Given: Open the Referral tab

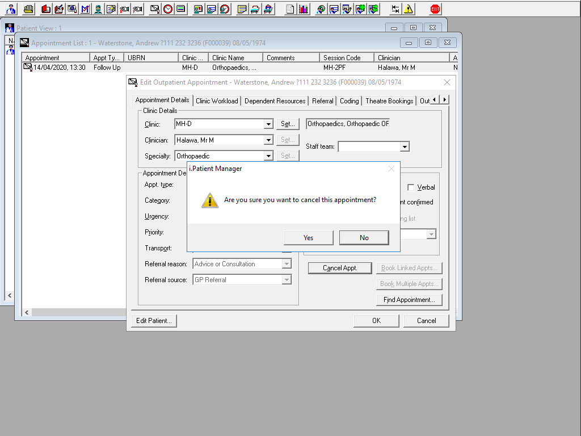Looking at the screenshot, I should point(322,101).
